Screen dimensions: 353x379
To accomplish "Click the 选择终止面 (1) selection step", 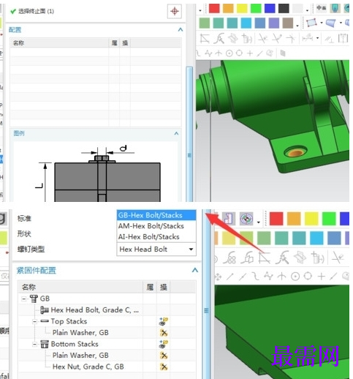I will tap(32, 11).
